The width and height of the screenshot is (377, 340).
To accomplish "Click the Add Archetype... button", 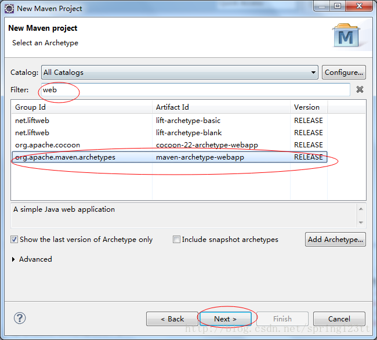I will (x=335, y=240).
